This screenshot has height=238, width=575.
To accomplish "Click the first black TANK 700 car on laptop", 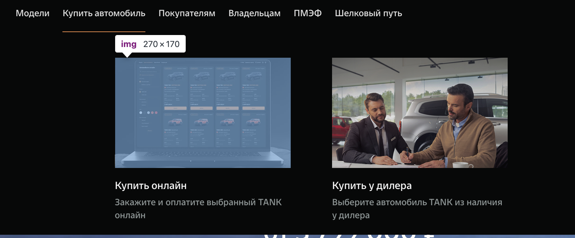I will point(175,77).
